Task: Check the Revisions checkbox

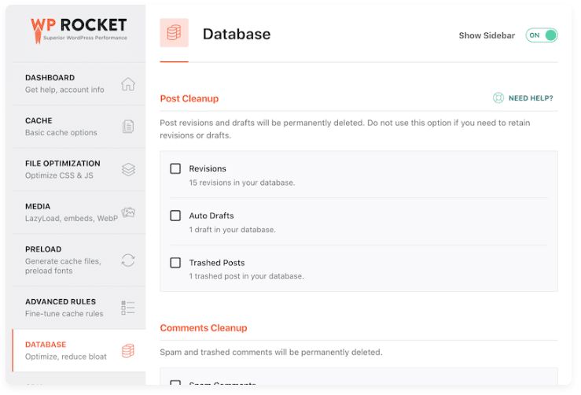Action: [x=175, y=168]
